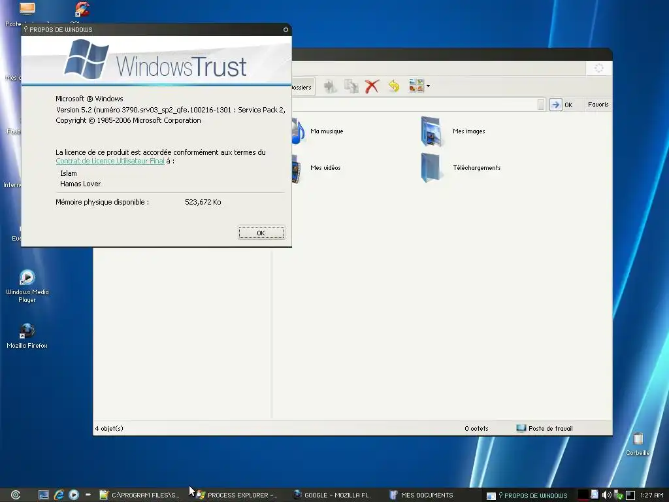The image size is (669, 502).
Task: Click the Copy To folder toolbar icon
Action: pos(351,86)
